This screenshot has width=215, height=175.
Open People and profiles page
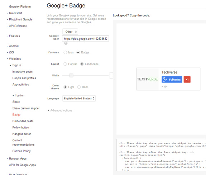(x=24, y=78)
